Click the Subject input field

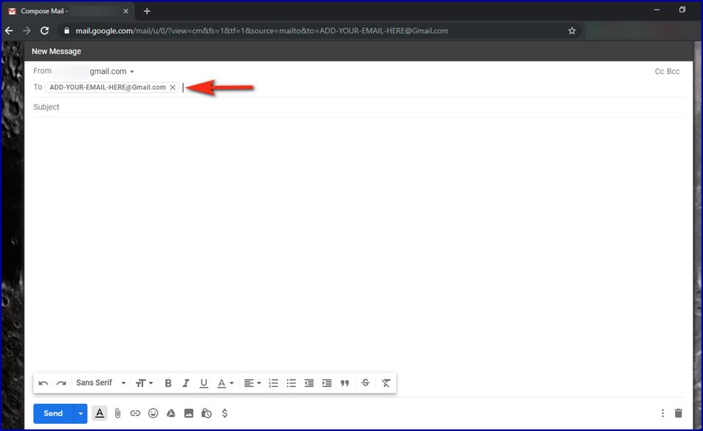point(294,107)
